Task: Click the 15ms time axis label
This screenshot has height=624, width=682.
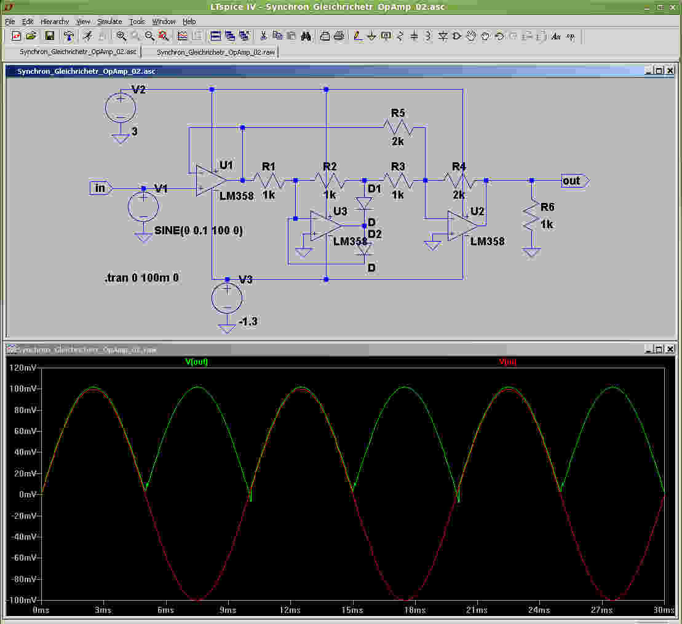Action: [x=352, y=610]
